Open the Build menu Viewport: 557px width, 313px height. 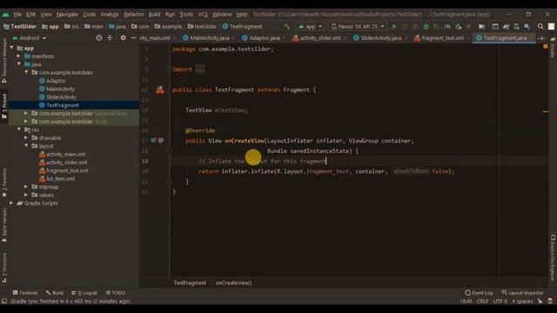point(154,15)
